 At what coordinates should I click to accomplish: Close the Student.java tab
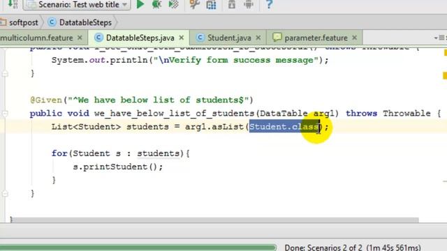point(258,38)
